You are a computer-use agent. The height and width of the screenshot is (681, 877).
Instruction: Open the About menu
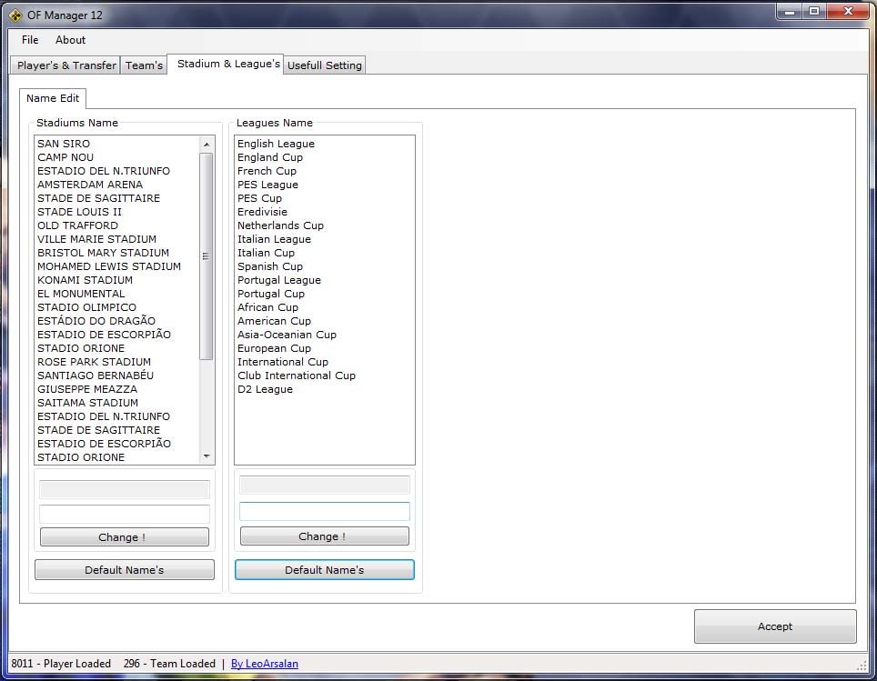click(x=70, y=40)
